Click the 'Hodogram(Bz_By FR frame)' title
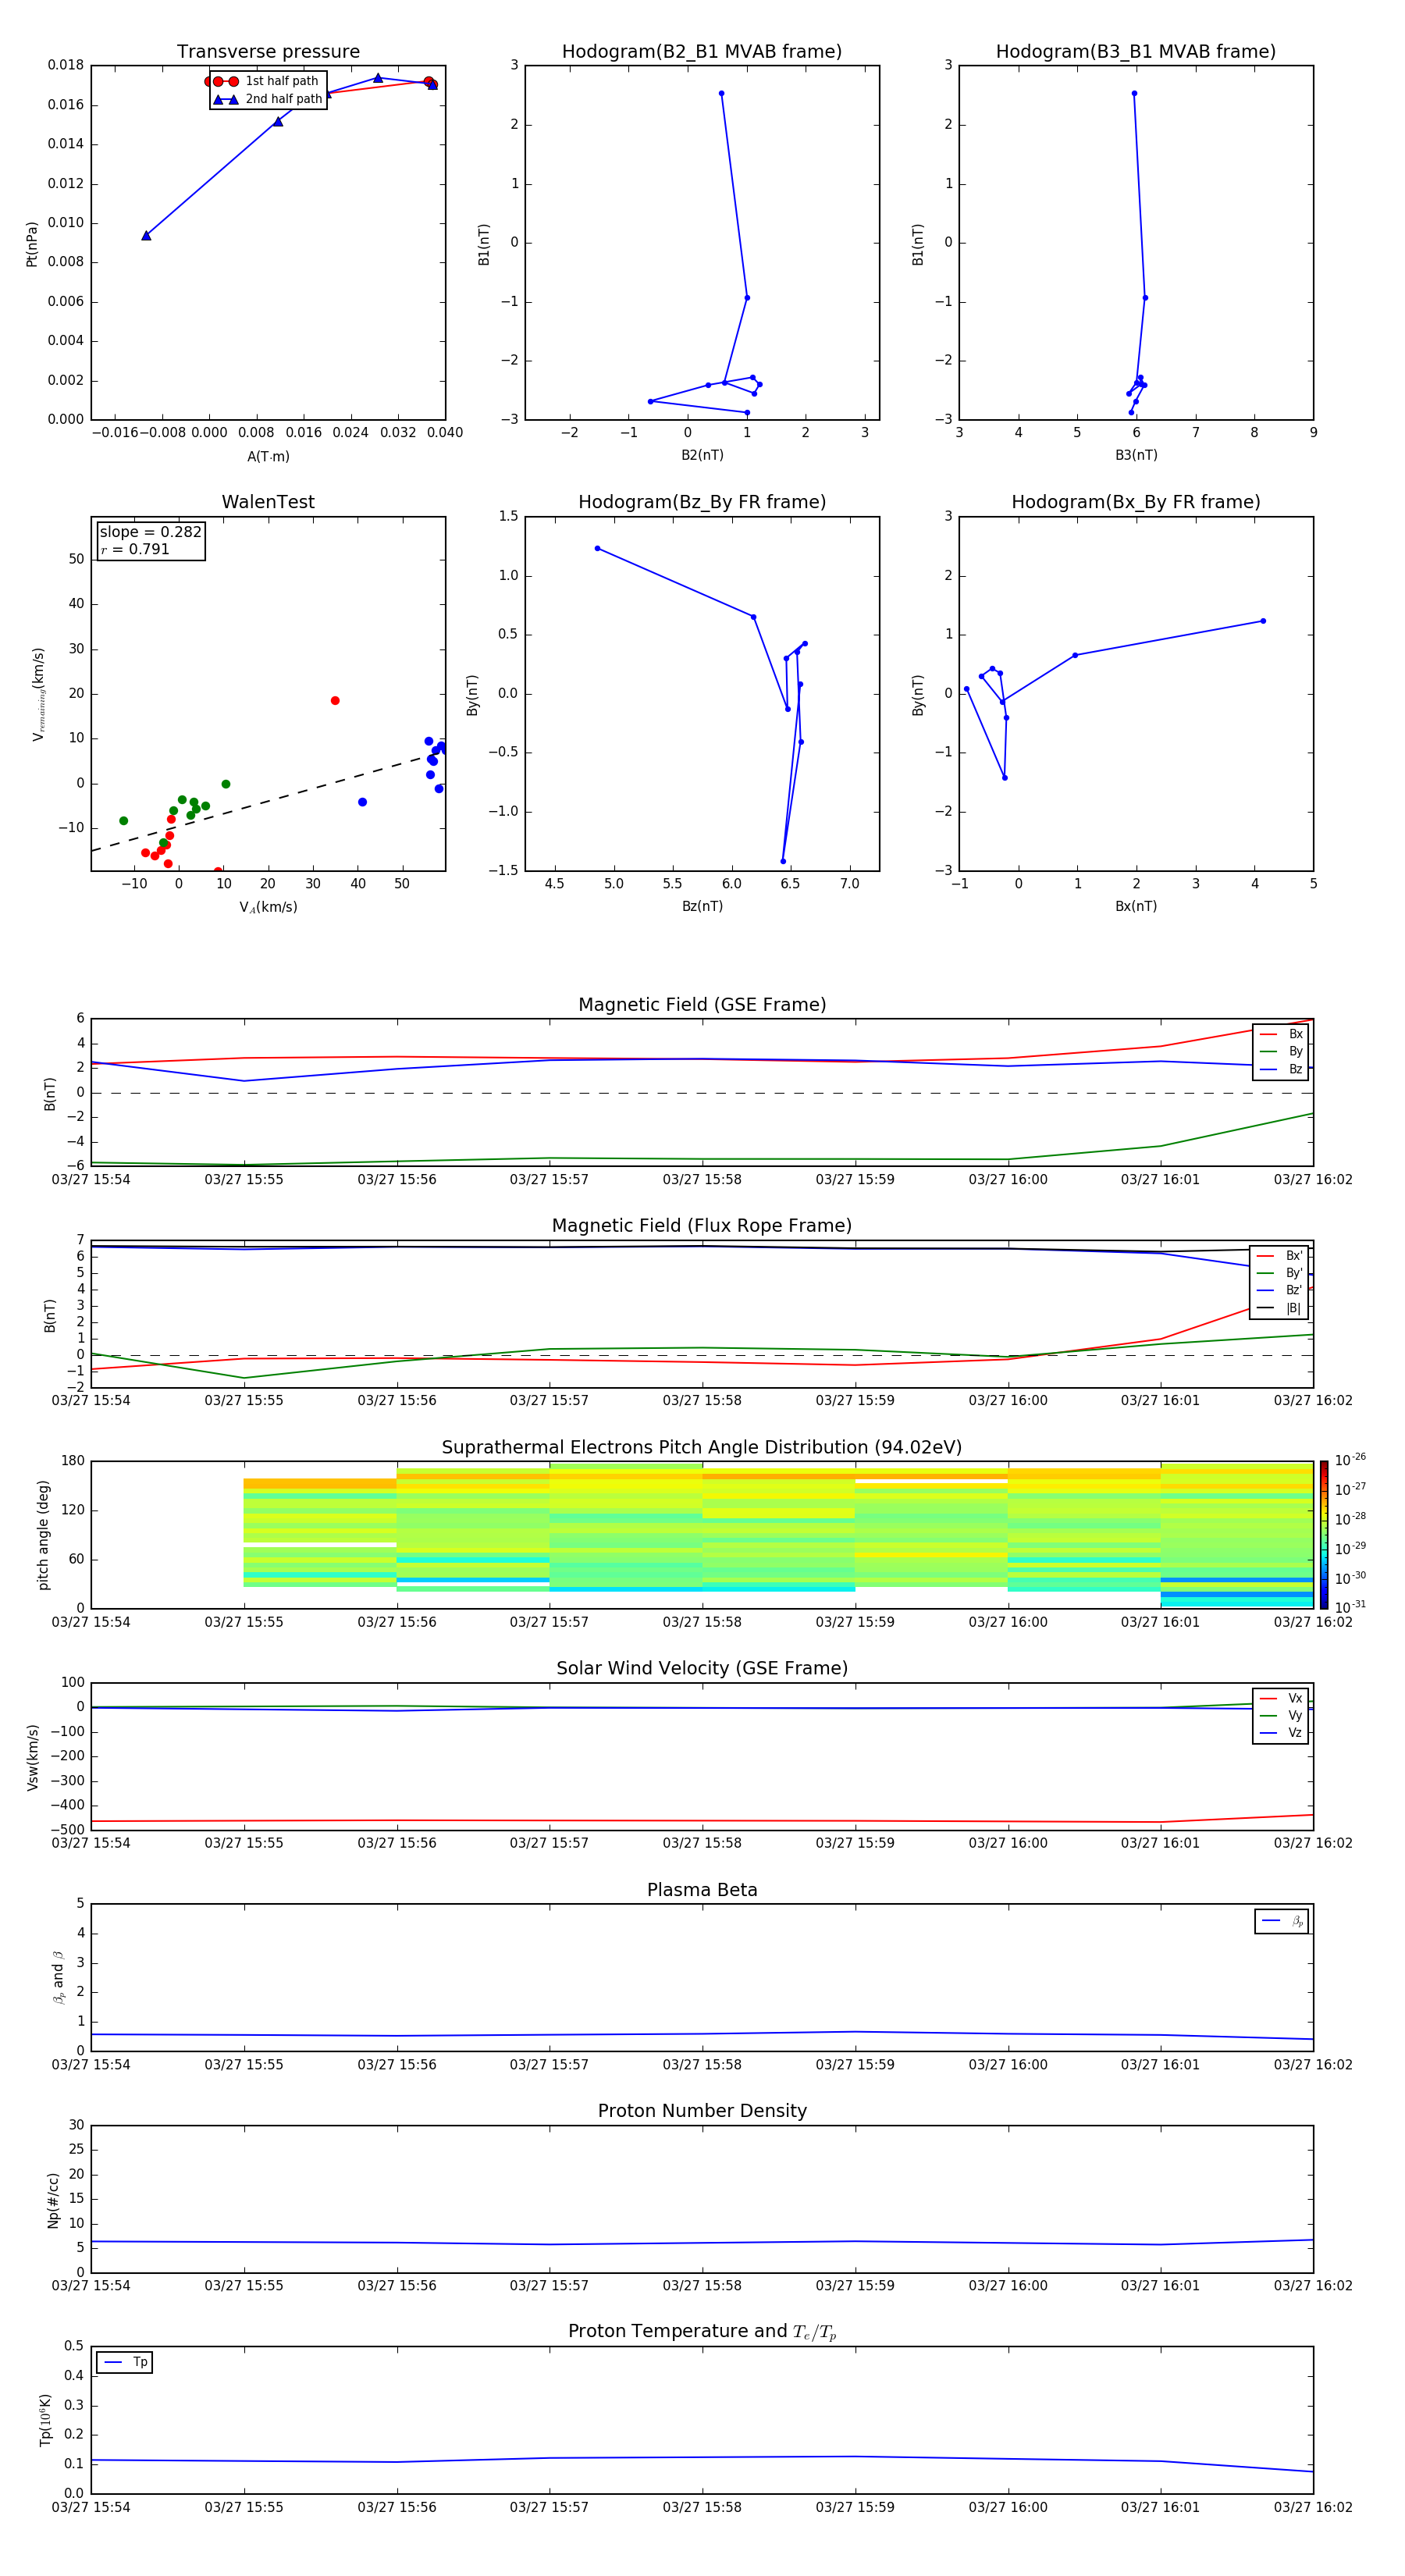The width and height of the screenshot is (1405, 2576). (x=702, y=502)
